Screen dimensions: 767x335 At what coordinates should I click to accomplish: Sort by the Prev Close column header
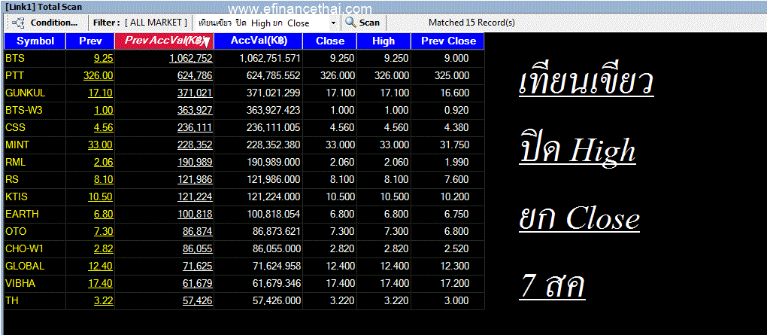(447, 41)
